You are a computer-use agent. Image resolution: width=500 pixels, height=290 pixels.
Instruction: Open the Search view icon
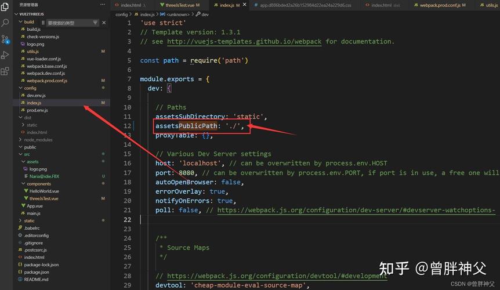[x=5, y=23]
